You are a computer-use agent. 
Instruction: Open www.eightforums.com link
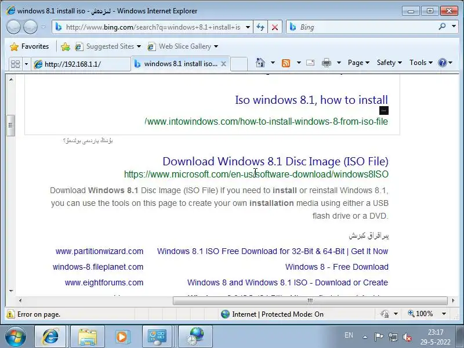coord(104,282)
